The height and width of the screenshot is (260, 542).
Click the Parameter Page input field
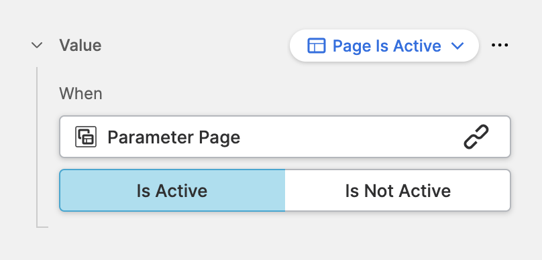click(285, 137)
